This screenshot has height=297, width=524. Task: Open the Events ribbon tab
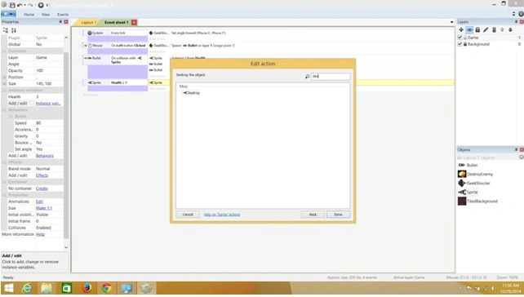coord(63,15)
